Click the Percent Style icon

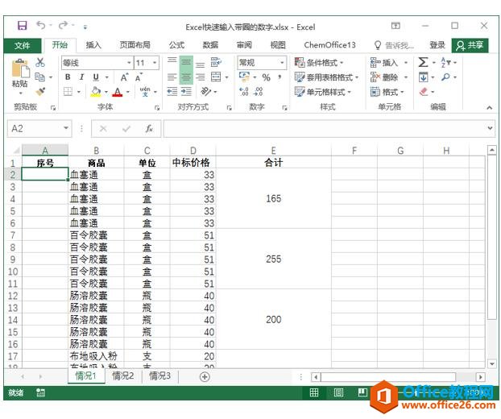tap(266, 77)
